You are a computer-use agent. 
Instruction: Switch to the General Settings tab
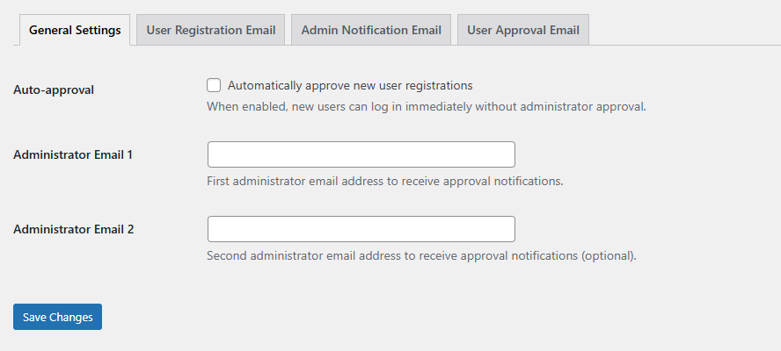click(x=75, y=30)
